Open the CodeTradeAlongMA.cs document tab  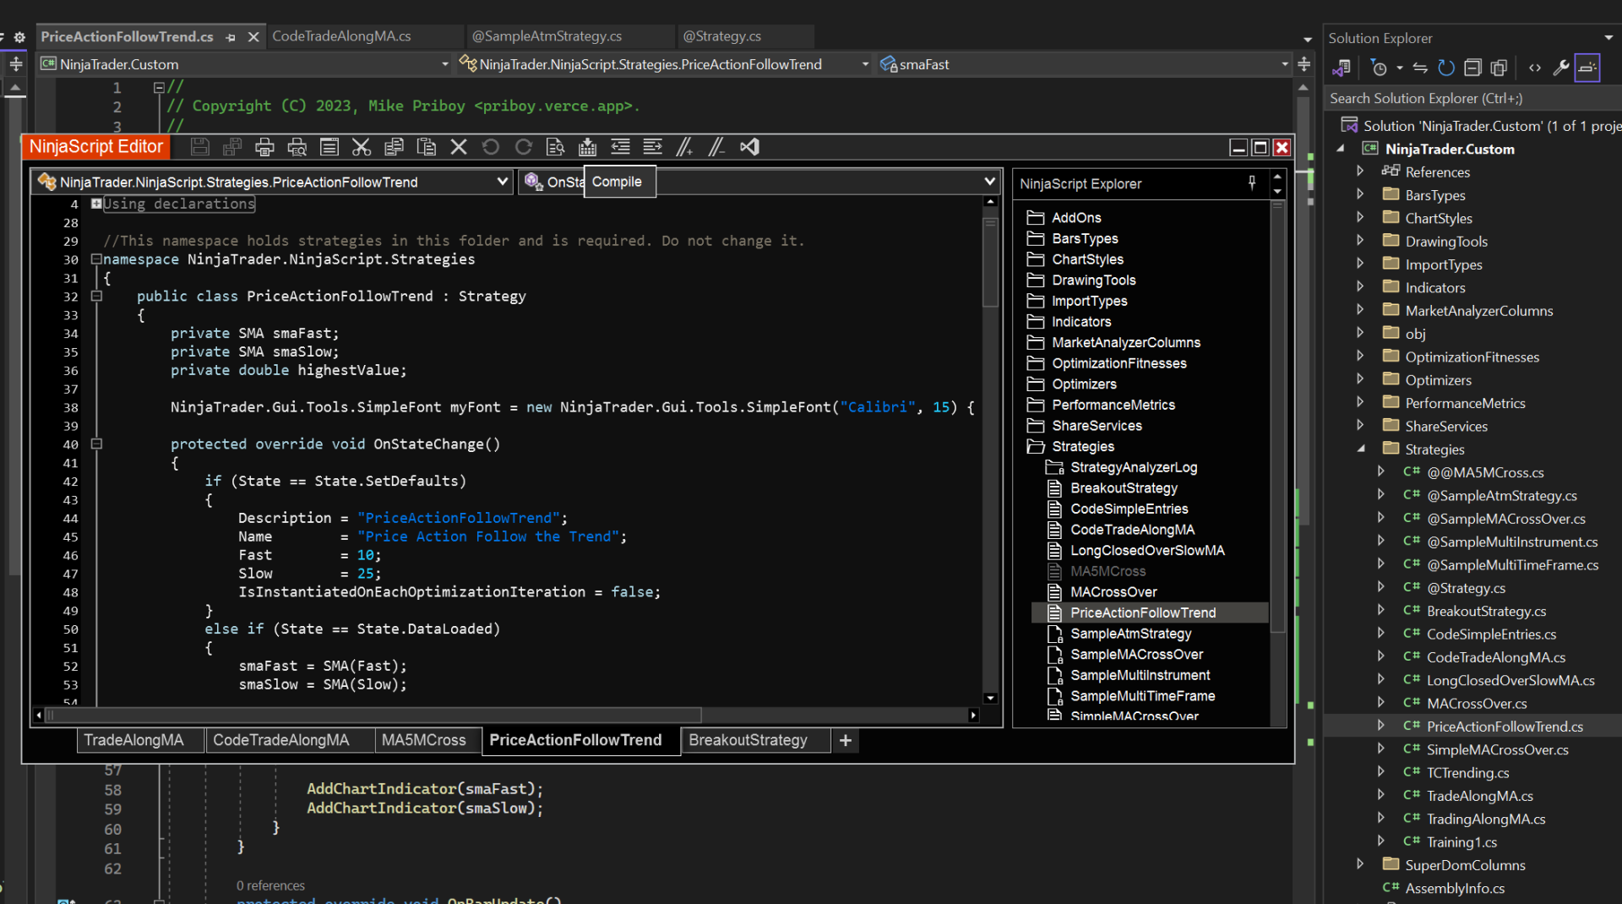click(341, 36)
